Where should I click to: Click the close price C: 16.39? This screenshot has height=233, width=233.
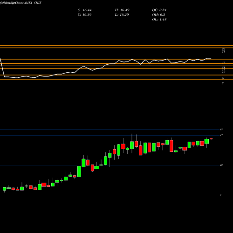pos(84,15)
